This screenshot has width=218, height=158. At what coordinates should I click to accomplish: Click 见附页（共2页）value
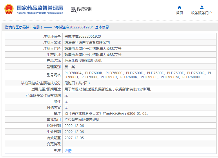click(78, 83)
